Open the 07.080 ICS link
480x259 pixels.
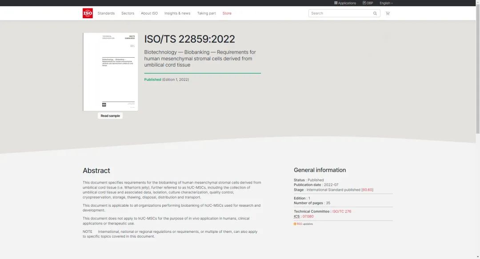[x=308, y=216]
